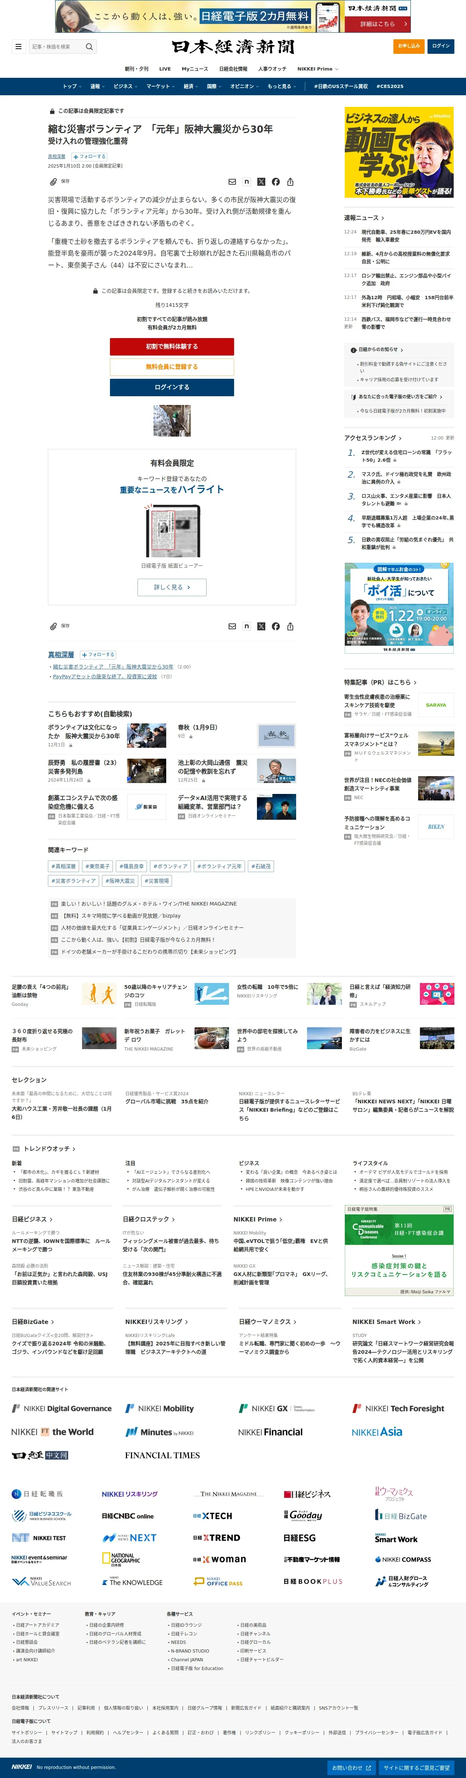This screenshot has height=1778, width=466.
Task: Select the #災害ボランティア keyword tag
Action: click(x=73, y=881)
